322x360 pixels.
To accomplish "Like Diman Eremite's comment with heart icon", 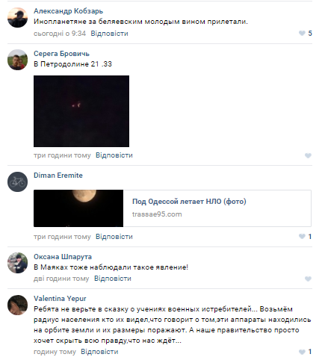I will coord(302,236).
